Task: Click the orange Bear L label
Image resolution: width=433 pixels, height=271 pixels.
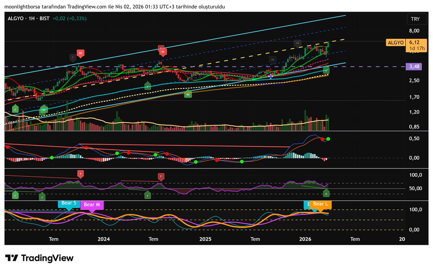Action: click(321, 205)
